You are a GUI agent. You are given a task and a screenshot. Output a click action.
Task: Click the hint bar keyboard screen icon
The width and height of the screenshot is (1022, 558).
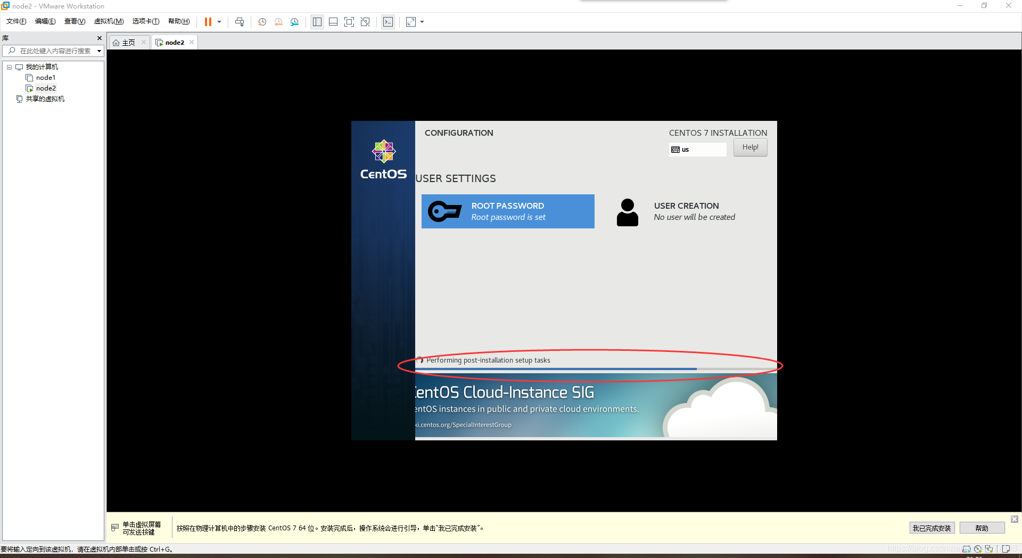(115, 528)
